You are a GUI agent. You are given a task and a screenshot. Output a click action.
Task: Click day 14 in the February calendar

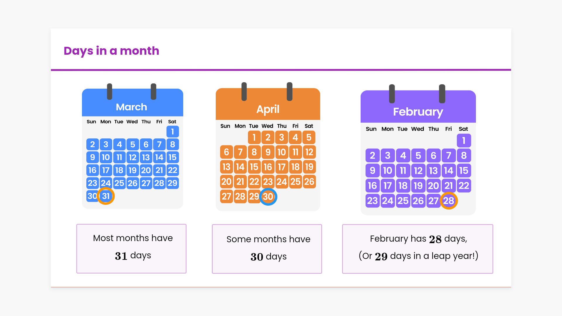coord(448,171)
